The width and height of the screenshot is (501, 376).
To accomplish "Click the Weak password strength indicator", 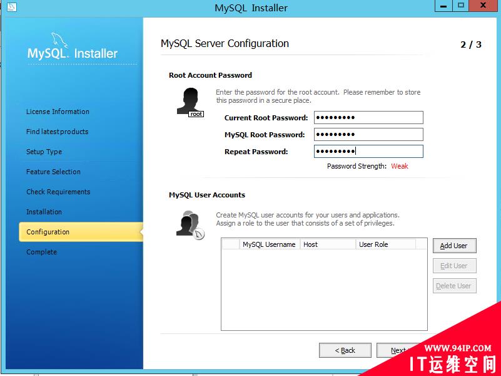I will point(400,166).
